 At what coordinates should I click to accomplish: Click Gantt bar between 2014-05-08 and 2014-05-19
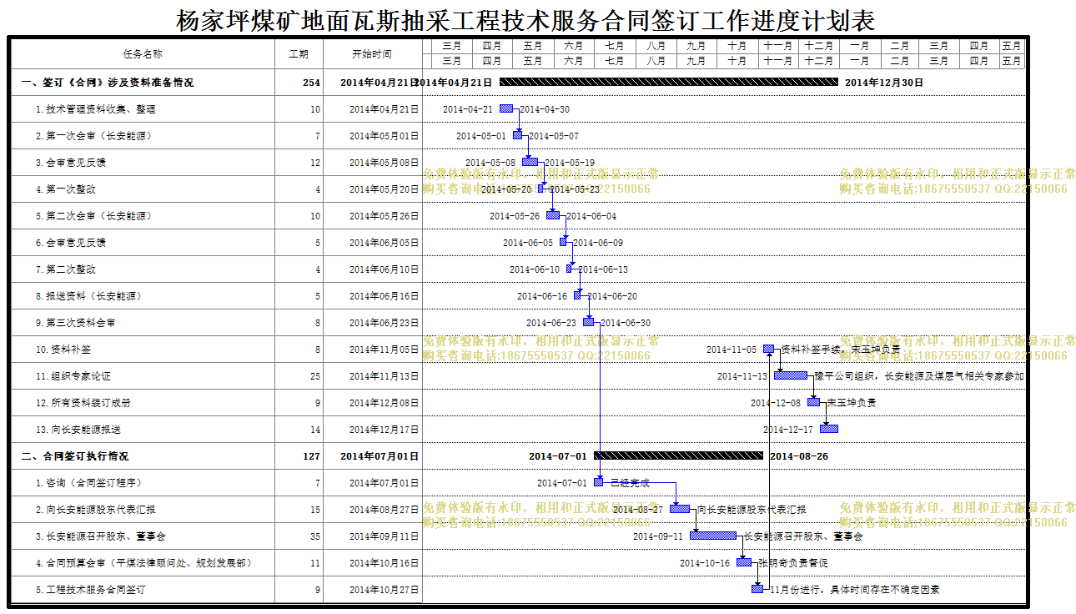click(x=530, y=162)
